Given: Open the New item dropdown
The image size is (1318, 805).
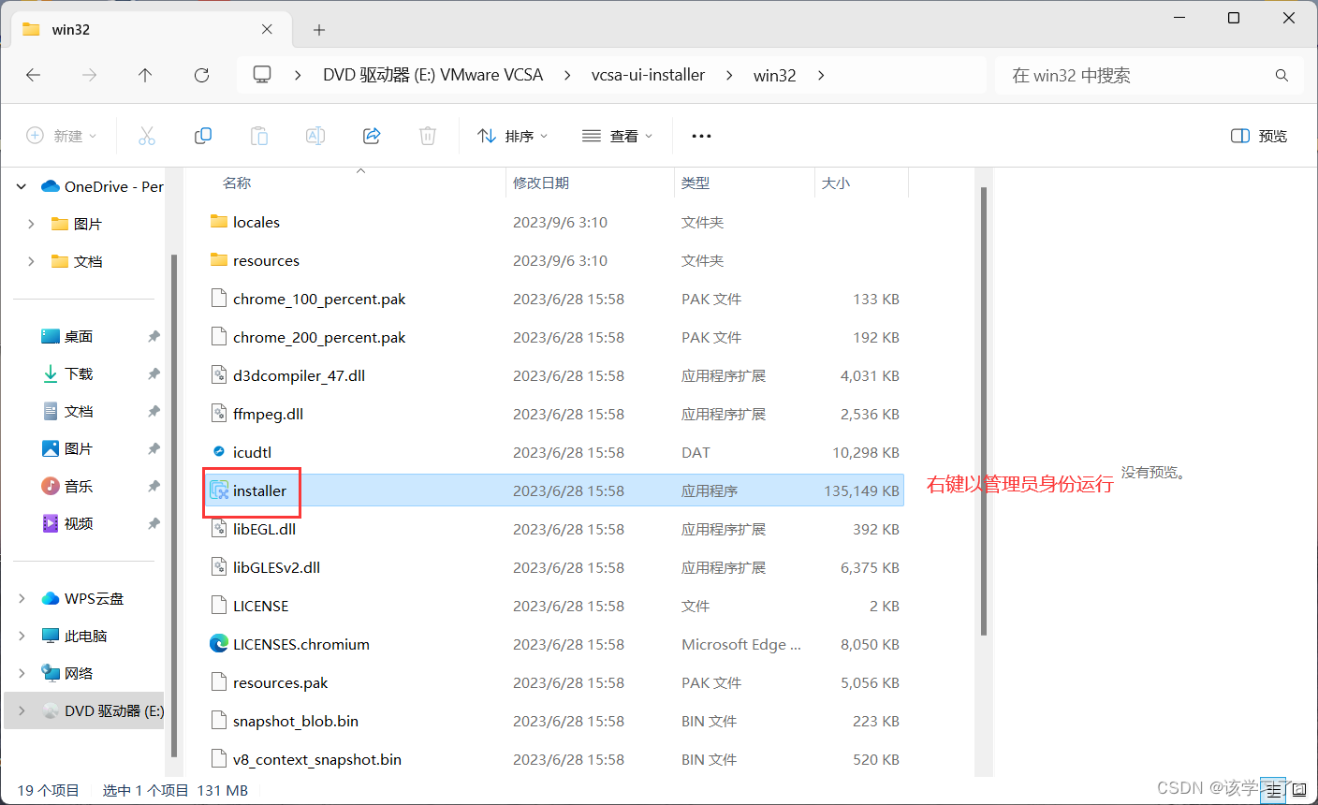Looking at the screenshot, I should click(x=62, y=136).
